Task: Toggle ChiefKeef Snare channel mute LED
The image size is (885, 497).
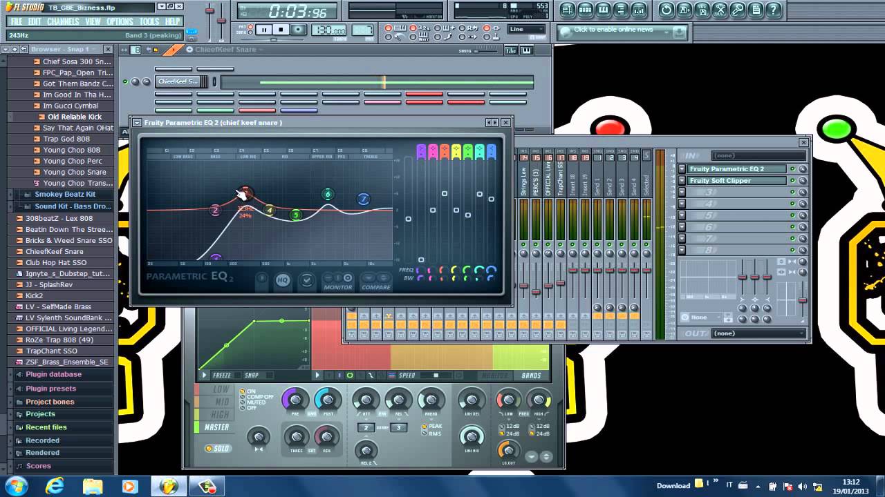Action: tap(125, 81)
